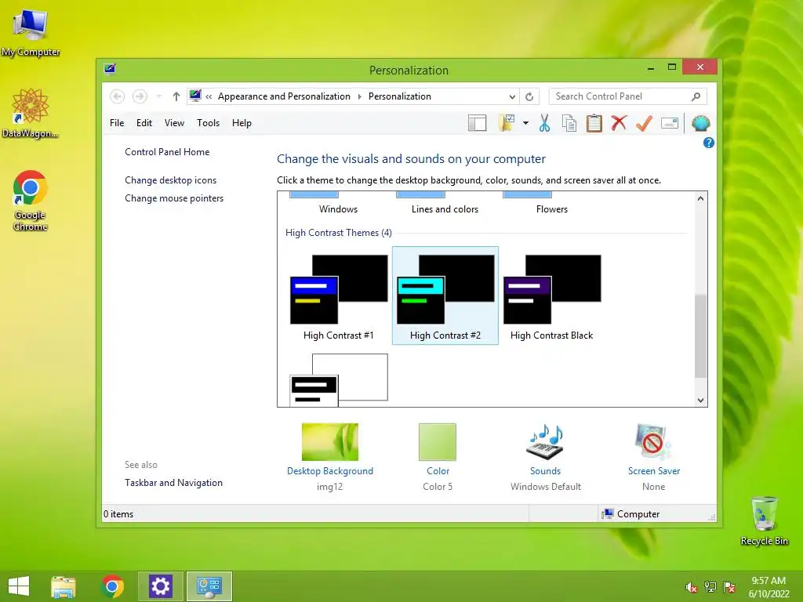This screenshot has height=602, width=803.
Task: Select the High Contrast #1 theme
Action: tap(339, 296)
